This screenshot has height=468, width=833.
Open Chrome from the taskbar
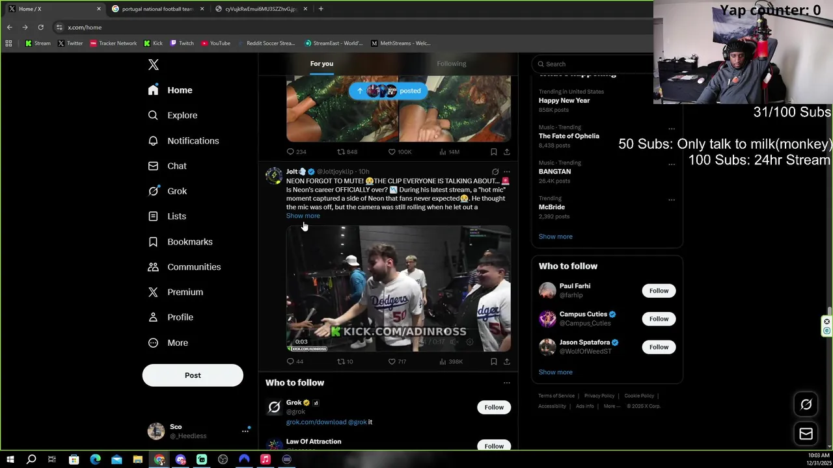(x=159, y=460)
